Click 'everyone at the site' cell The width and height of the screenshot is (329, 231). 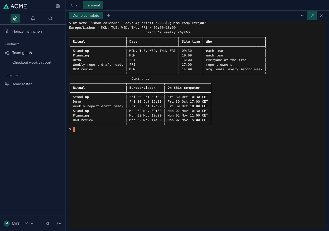click(x=226, y=60)
